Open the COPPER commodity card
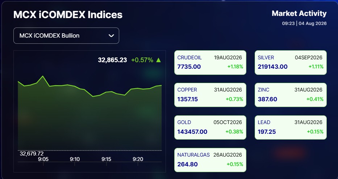Screen dimensions: 338x179 (210, 95)
